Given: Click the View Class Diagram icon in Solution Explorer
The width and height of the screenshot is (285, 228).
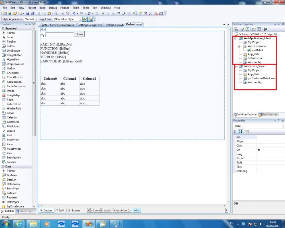Looking at the screenshot, I should pyautogui.click(x=265, y=29).
